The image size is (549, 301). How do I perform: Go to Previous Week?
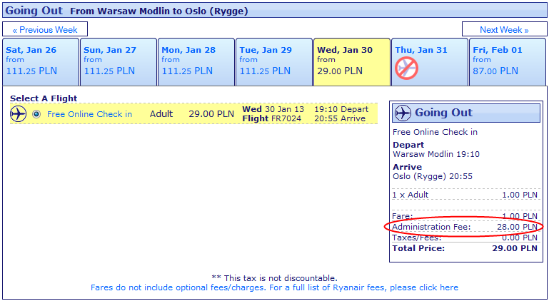[45, 29]
